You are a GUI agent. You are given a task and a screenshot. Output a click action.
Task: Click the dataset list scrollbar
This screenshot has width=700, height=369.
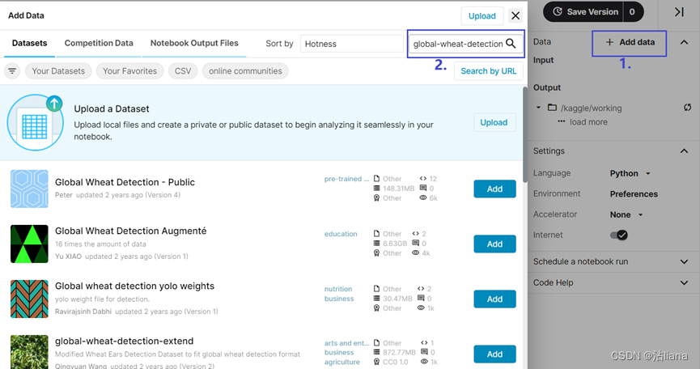click(x=525, y=134)
